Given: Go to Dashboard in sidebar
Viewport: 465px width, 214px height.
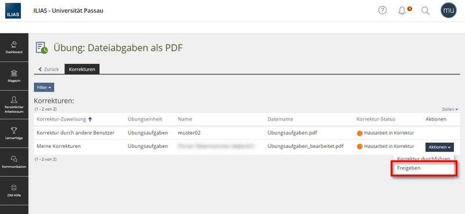Looking at the screenshot, I should click(14, 48).
